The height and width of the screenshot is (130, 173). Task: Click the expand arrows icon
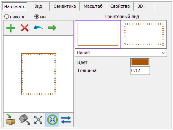(x=38, y=120)
